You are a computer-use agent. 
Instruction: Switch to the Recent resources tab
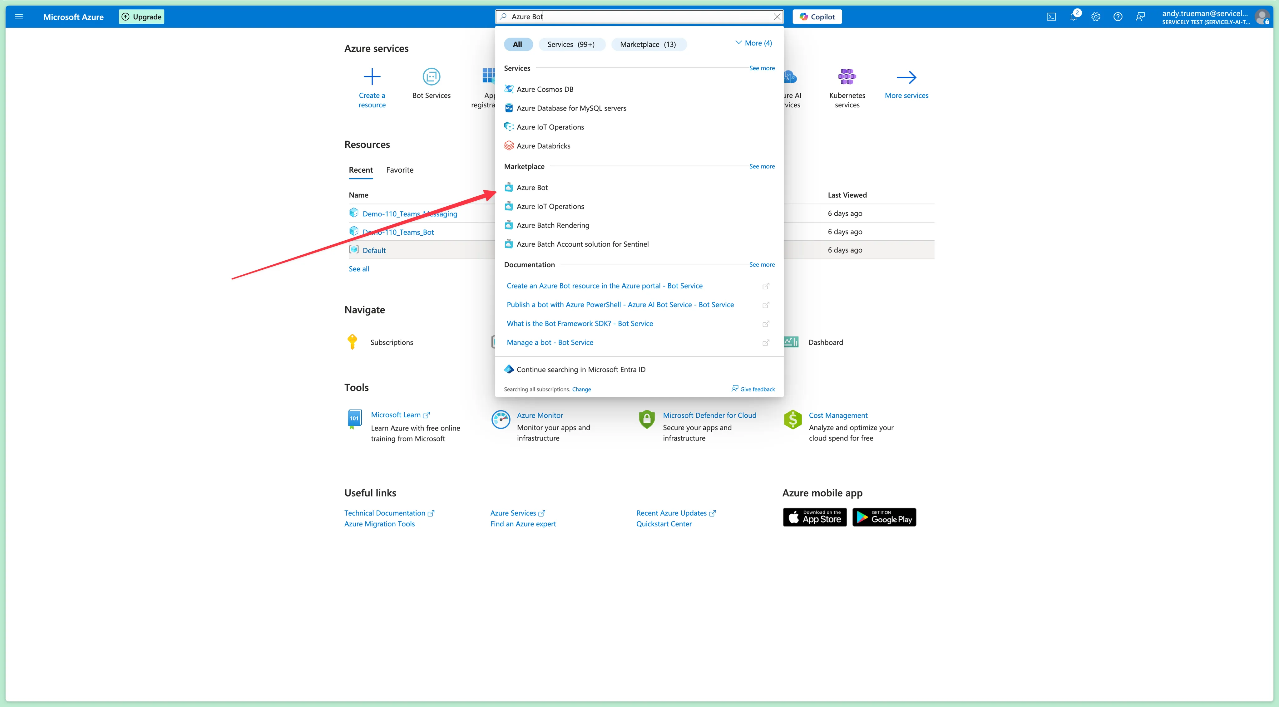pyautogui.click(x=361, y=170)
